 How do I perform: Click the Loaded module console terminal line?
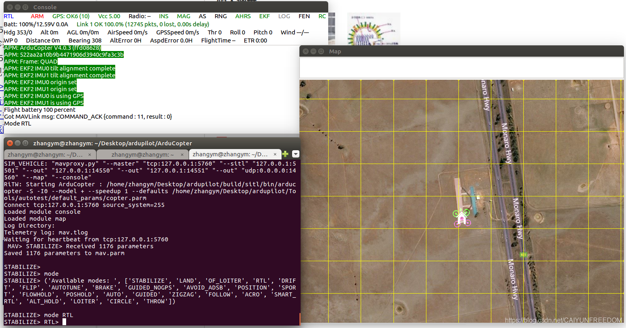tap(42, 212)
